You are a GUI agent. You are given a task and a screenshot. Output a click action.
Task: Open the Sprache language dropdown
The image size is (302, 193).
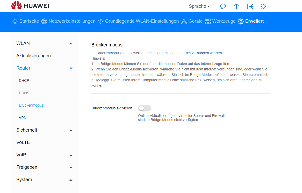[x=199, y=6]
